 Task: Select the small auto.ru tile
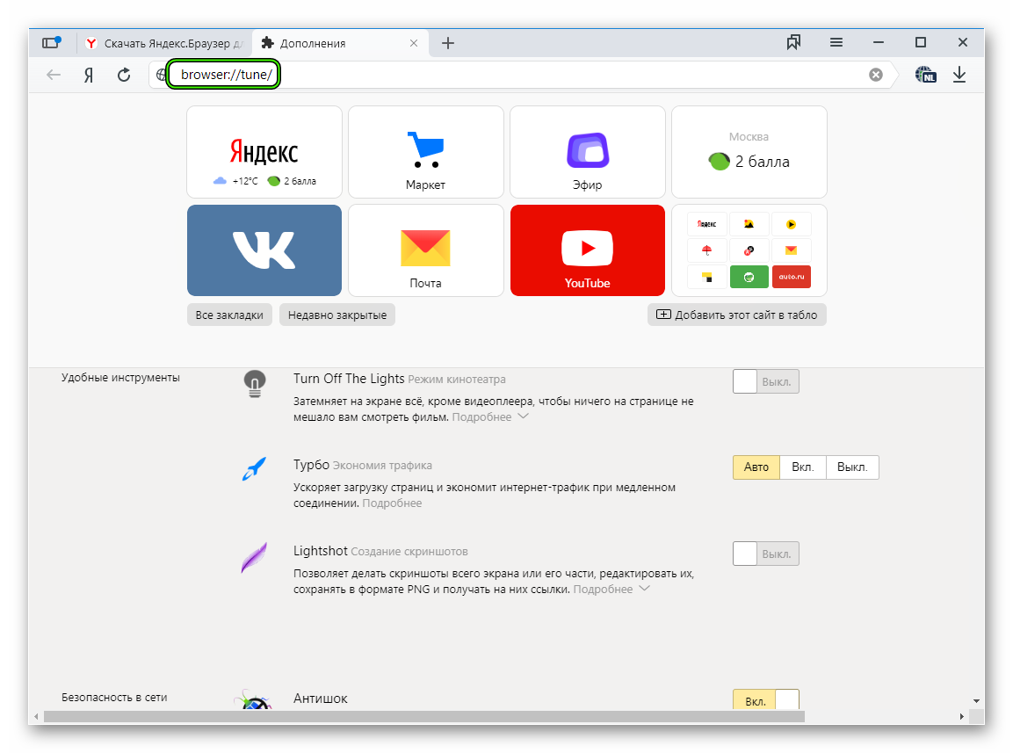tap(792, 277)
